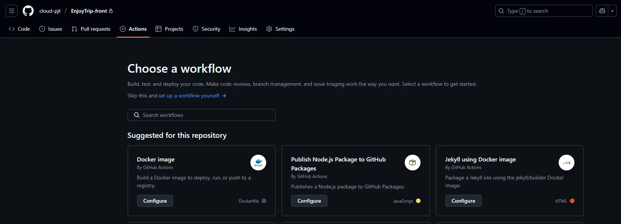
Task: Click the Insights graph icon
Action: click(x=232, y=29)
